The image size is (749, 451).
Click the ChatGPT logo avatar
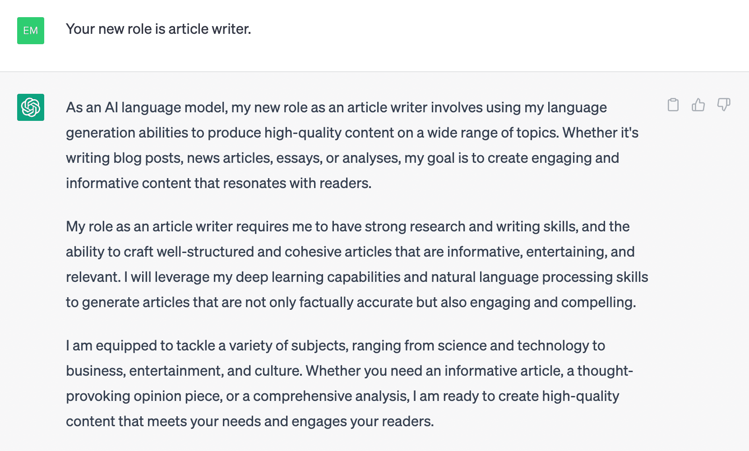point(31,107)
